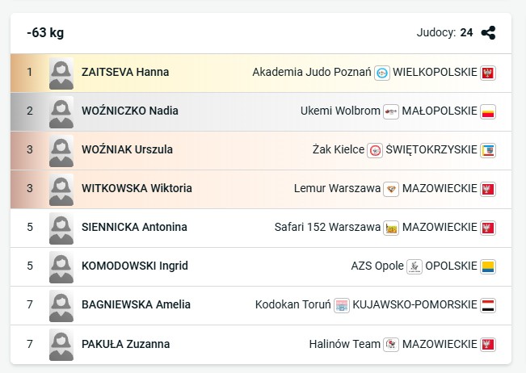Click Kodokan Toruń club logo icon
The height and width of the screenshot is (373, 526).
click(342, 305)
